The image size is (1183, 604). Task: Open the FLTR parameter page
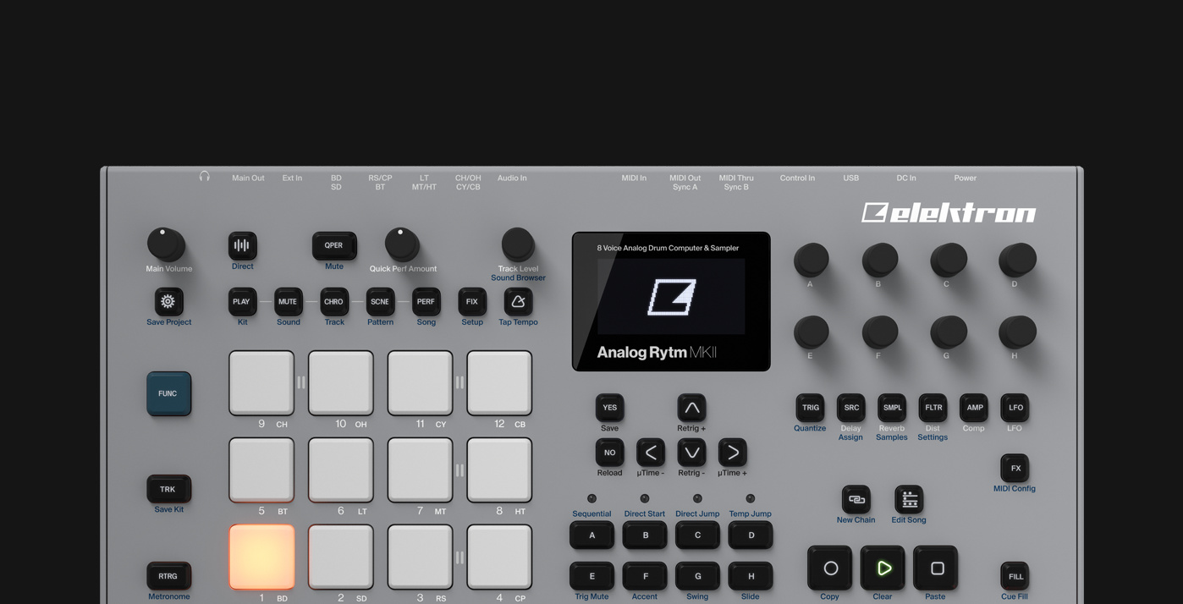tap(933, 408)
